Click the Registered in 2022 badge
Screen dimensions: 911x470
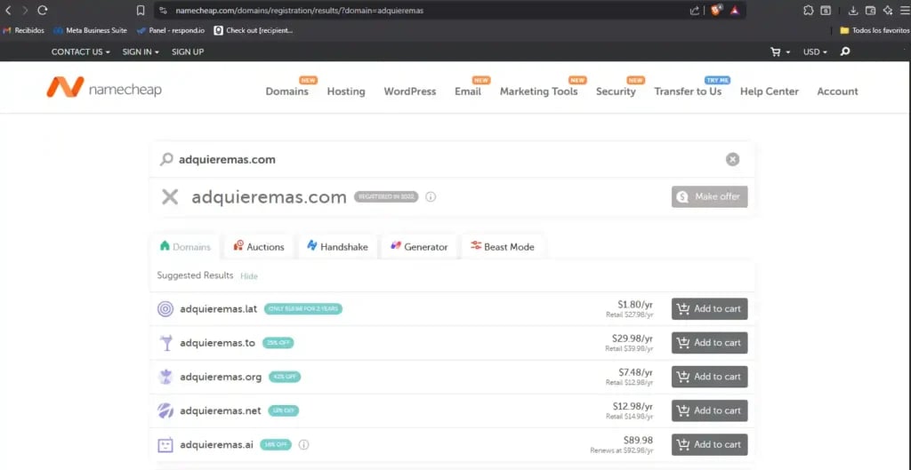(386, 196)
